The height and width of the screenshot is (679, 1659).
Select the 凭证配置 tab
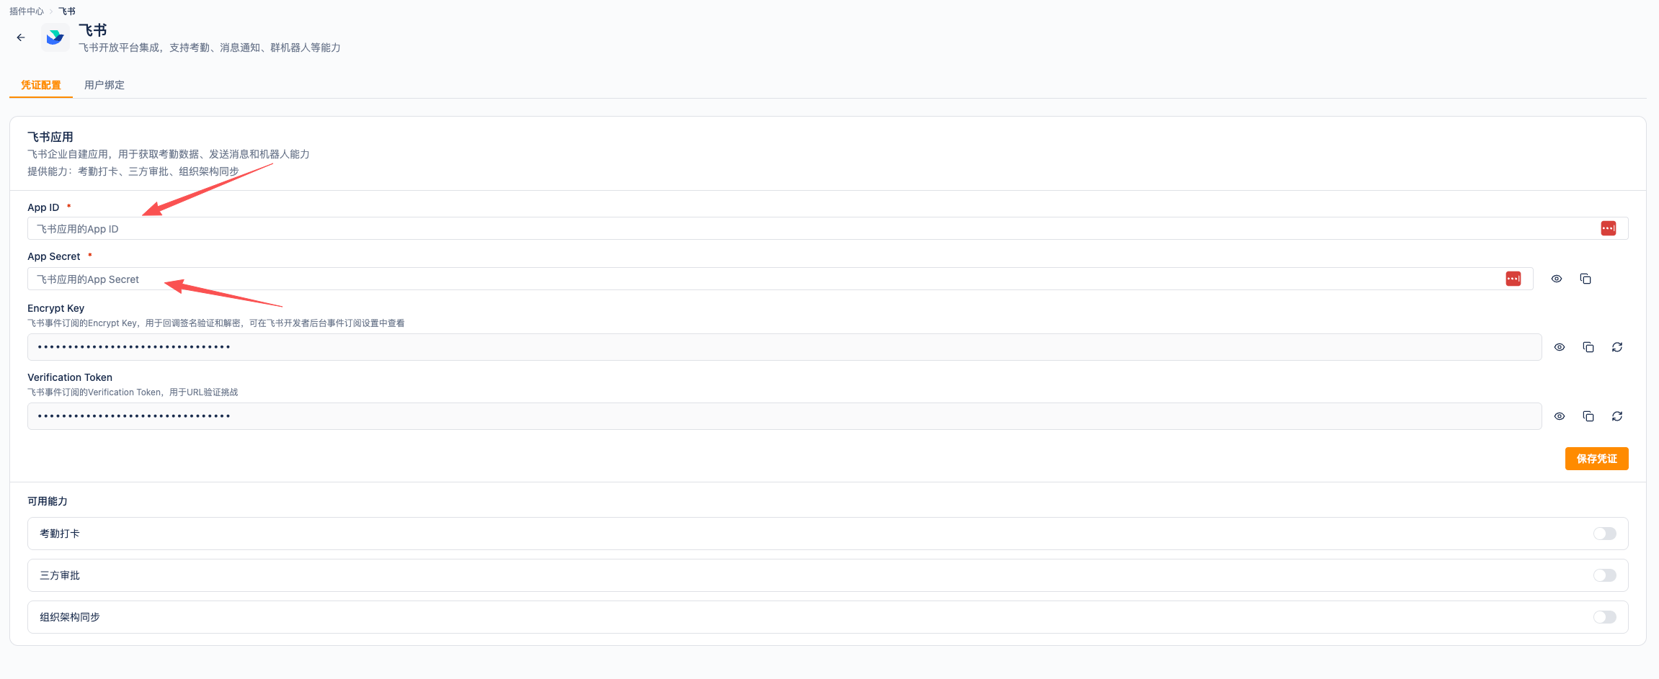tap(41, 85)
